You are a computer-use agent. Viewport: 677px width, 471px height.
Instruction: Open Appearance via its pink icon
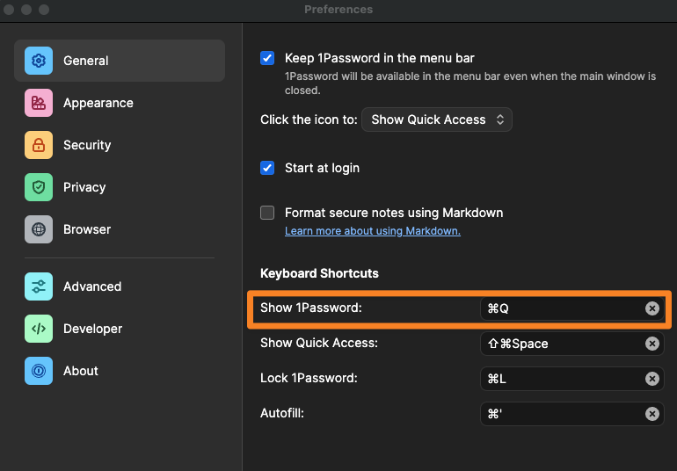click(x=39, y=103)
